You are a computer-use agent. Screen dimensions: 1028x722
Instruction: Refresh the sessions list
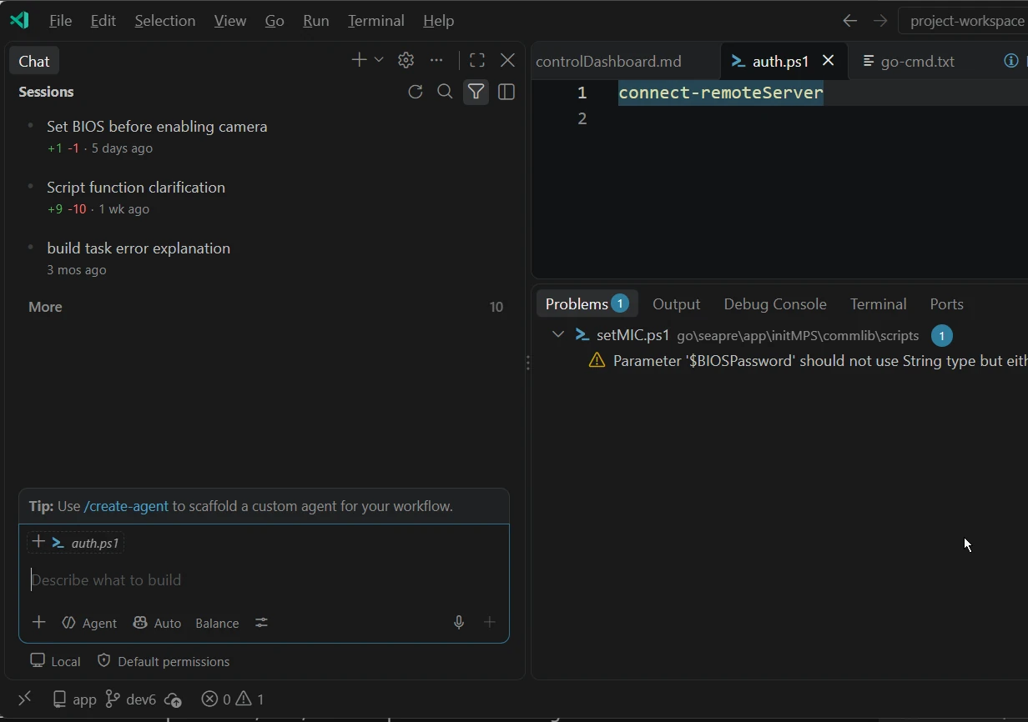point(416,92)
